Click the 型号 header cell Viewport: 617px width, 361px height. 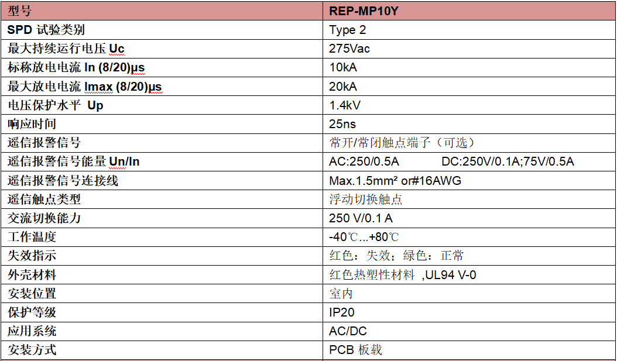(x=20, y=11)
